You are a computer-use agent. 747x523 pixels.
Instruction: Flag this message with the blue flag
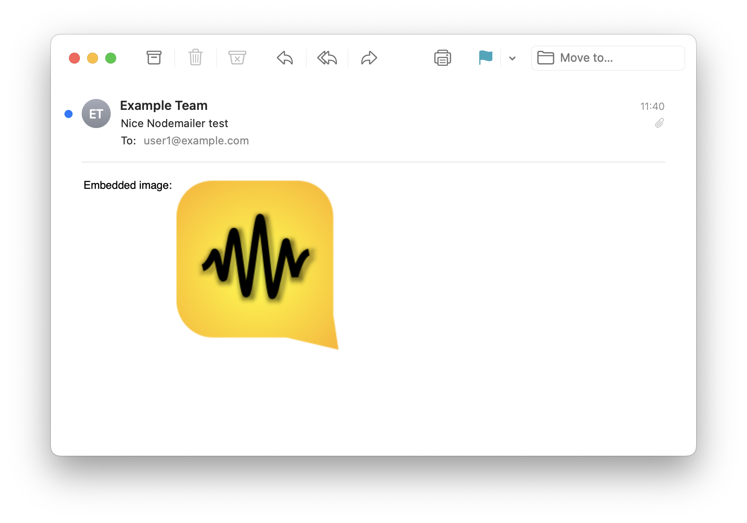click(x=485, y=58)
